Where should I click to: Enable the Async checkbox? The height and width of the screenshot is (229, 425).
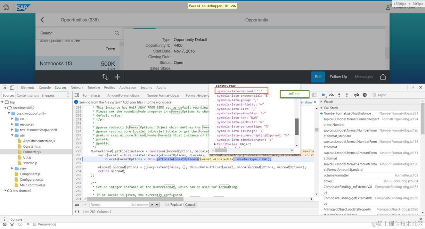pyautogui.click(x=374, y=95)
